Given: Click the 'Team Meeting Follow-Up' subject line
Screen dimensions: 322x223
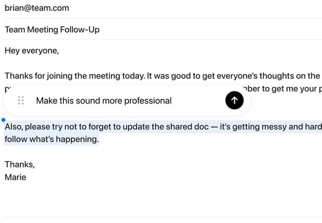Looking at the screenshot, I should [52, 30].
